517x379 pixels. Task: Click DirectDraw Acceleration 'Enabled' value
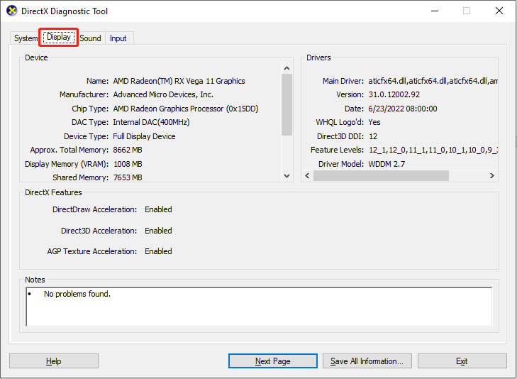158,209
